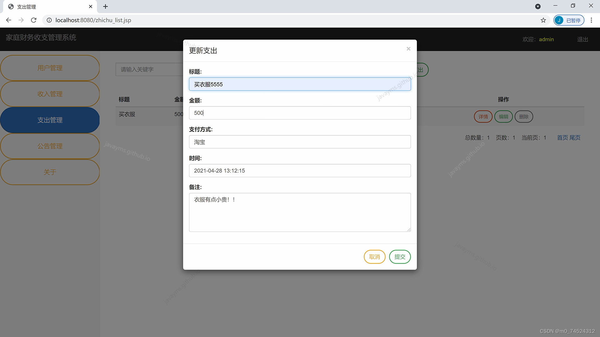Image resolution: width=600 pixels, height=337 pixels.
Task: Open the 关于 sidebar item
Action: (50, 172)
